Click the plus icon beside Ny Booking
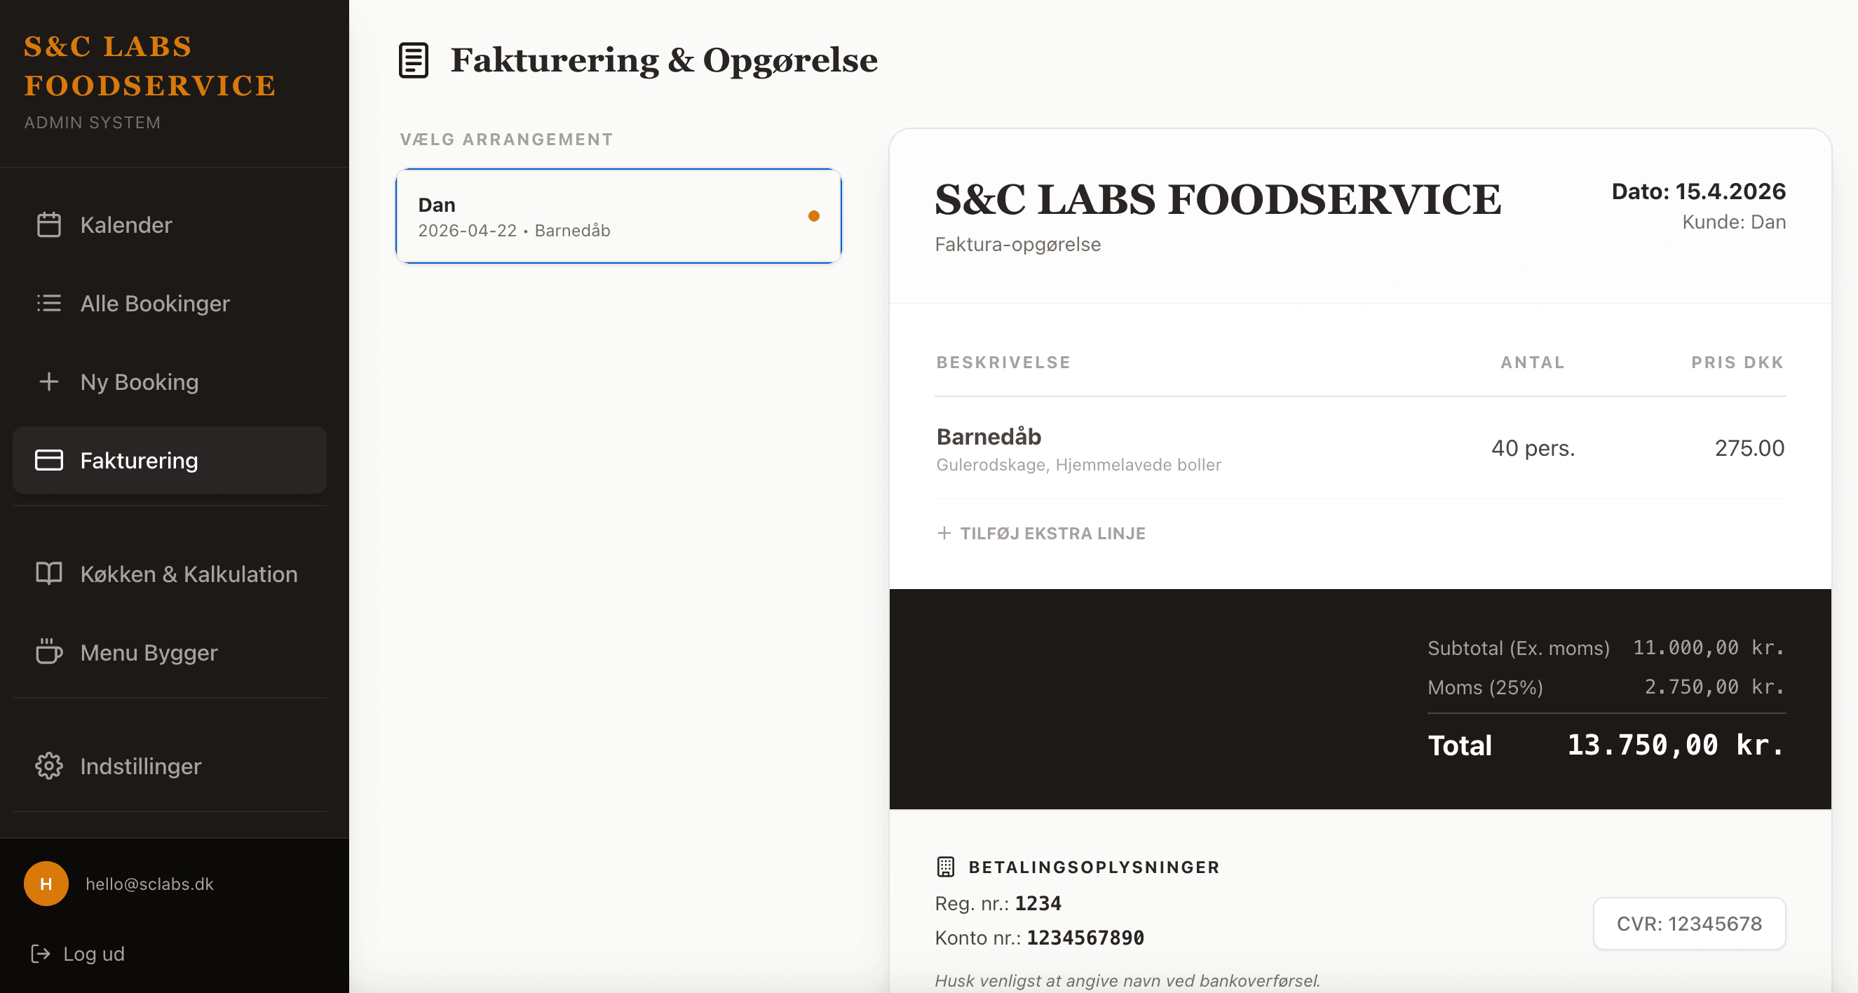1858x993 pixels. [x=49, y=381]
